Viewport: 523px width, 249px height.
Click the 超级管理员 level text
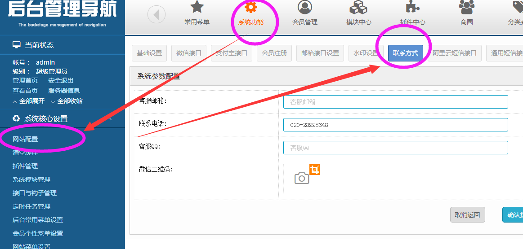pos(51,71)
